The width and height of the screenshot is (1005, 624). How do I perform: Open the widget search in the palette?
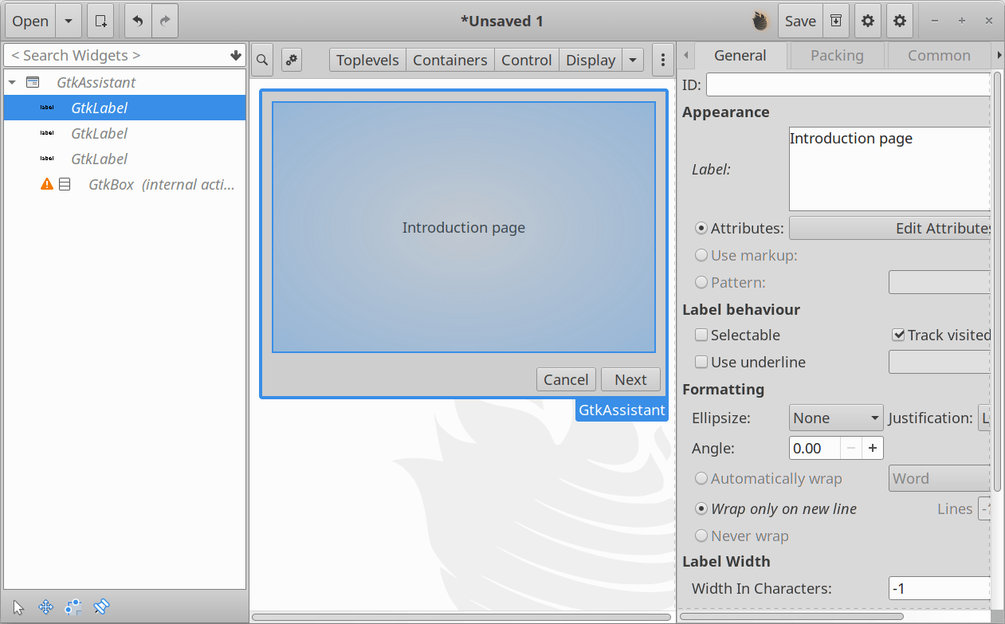click(x=262, y=60)
